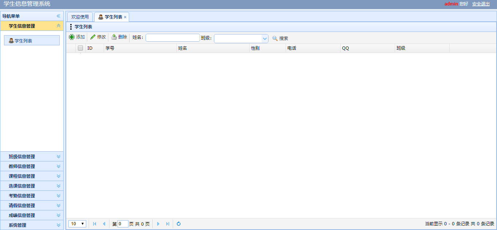
Task: Expand the 成绩信息管理 section
Action: (x=32, y=215)
